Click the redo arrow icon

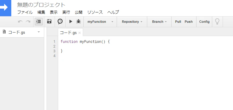click(x=28, y=22)
